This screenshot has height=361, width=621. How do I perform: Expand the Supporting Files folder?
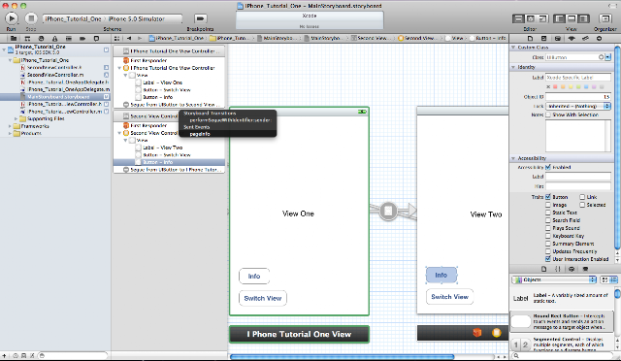click(16, 119)
